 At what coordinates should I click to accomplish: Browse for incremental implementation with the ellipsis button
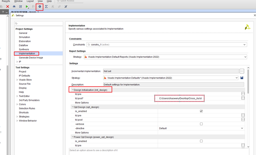(242, 71)
